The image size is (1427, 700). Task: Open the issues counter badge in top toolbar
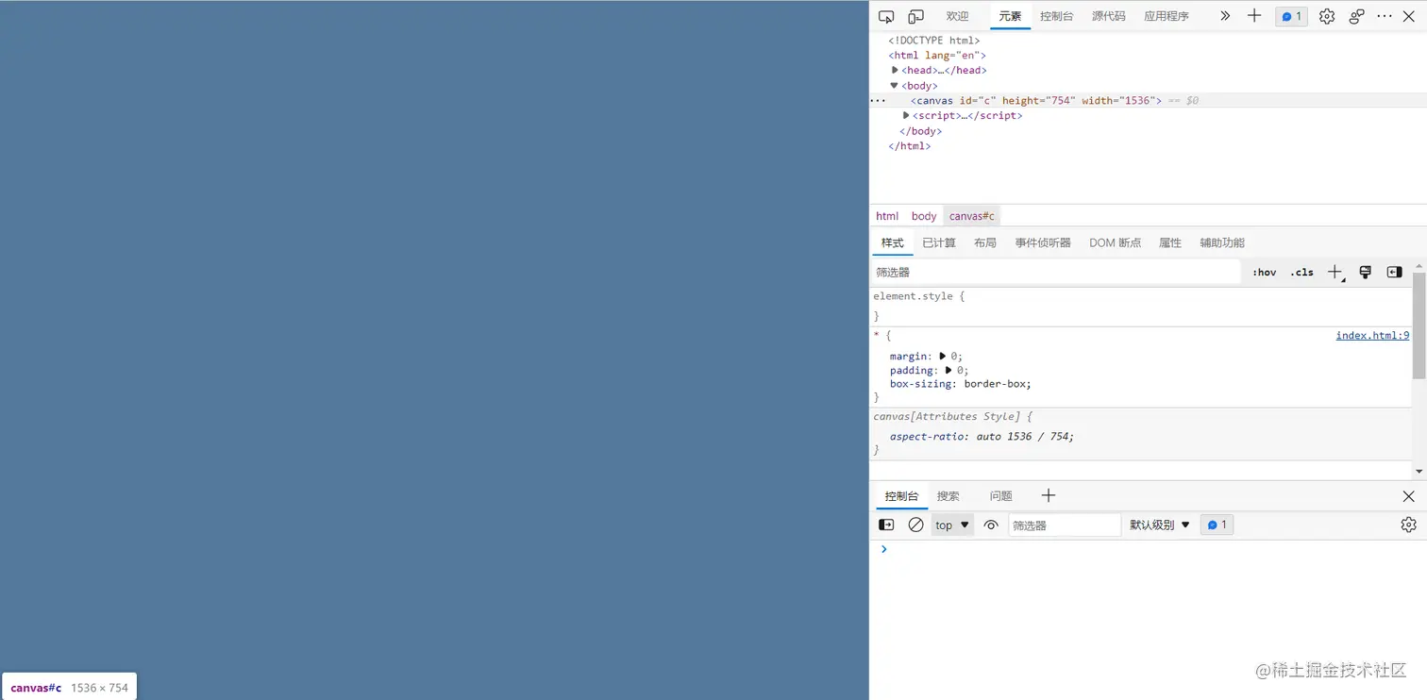point(1291,16)
